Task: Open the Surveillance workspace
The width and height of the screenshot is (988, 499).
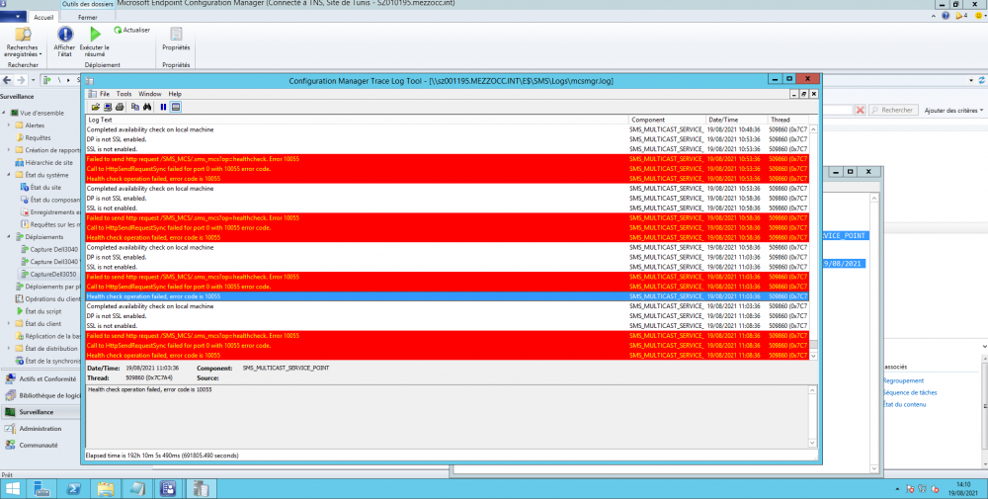Action: [x=41, y=412]
